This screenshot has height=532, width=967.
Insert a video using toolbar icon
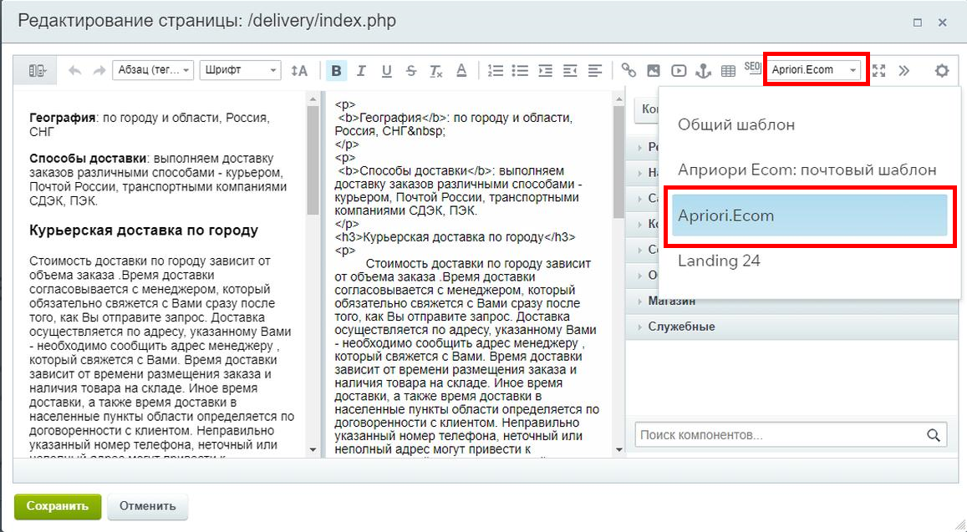click(679, 71)
